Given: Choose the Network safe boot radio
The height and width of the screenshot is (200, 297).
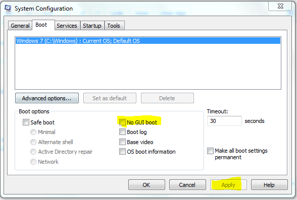Looking at the screenshot, I should point(33,162).
